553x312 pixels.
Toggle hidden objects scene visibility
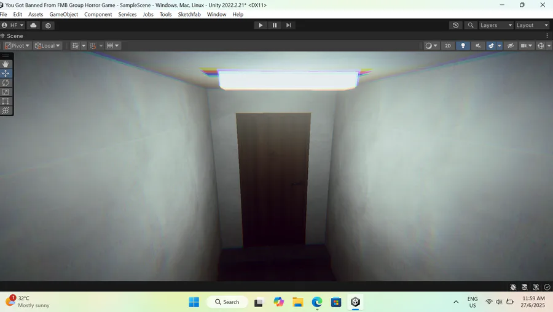(511, 46)
